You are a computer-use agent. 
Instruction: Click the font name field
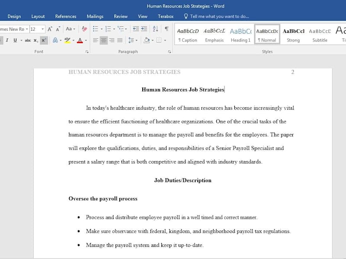[13, 29]
